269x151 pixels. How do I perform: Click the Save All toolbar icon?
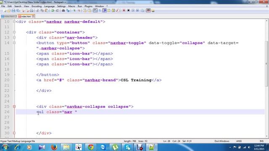pos(18,10)
